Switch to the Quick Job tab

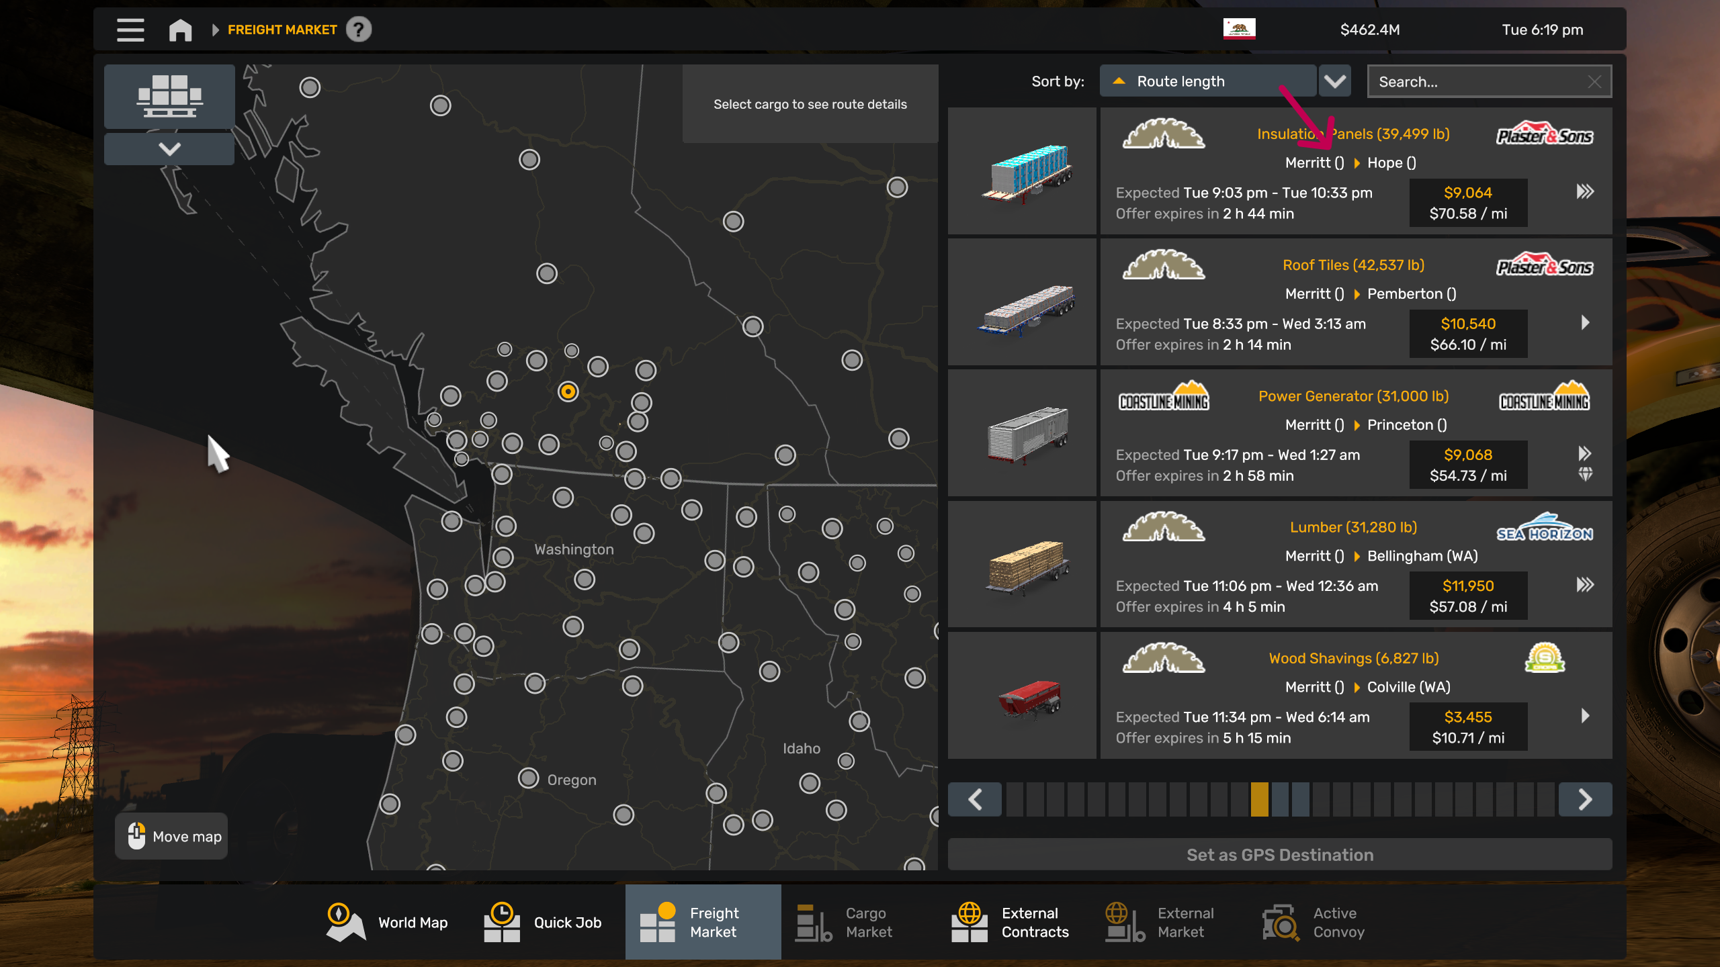coord(543,922)
